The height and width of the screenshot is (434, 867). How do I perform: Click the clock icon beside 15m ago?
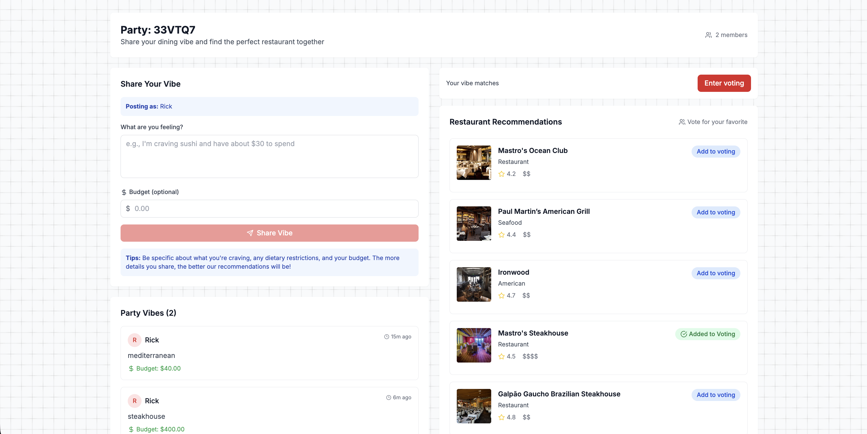386,337
